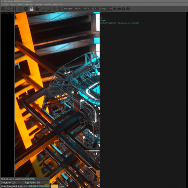Select the film region zoom icon

tap(48, 8)
